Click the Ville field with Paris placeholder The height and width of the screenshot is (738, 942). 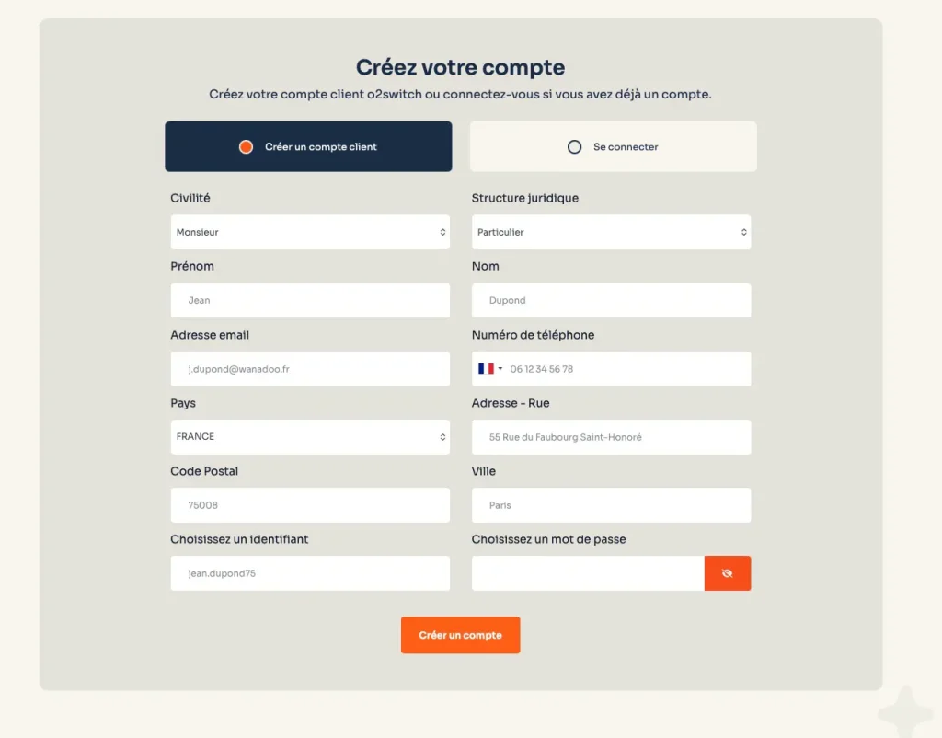click(x=611, y=505)
